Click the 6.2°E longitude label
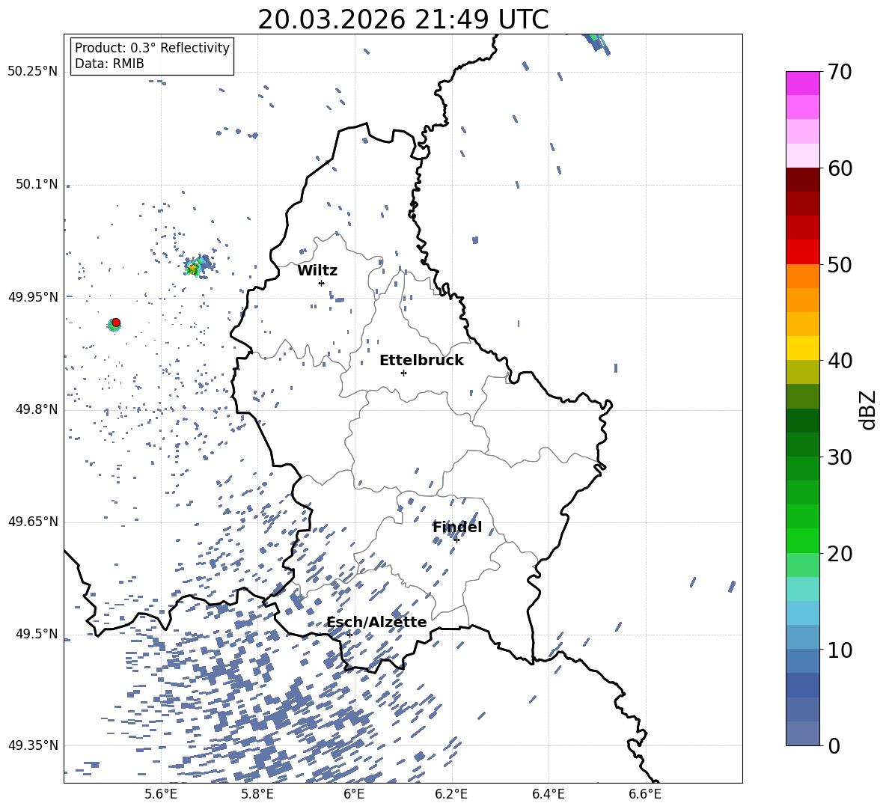 [451, 794]
